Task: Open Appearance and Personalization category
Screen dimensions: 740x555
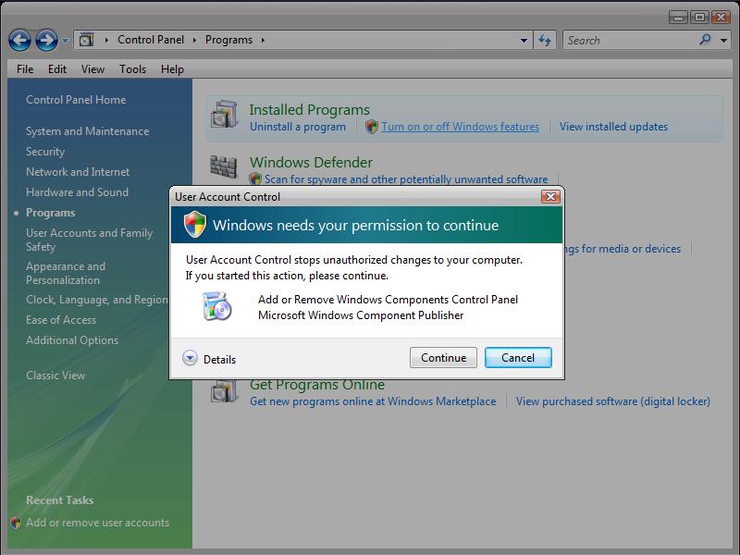Action: click(66, 273)
